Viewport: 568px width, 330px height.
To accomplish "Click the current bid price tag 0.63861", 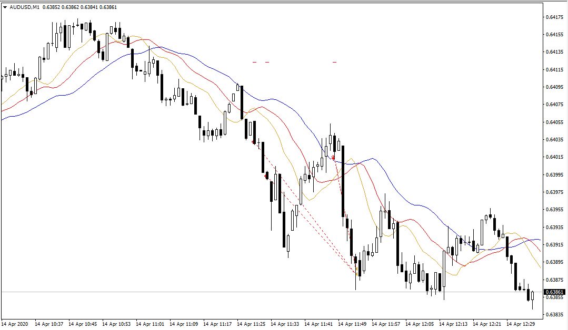I will click(x=555, y=292).
